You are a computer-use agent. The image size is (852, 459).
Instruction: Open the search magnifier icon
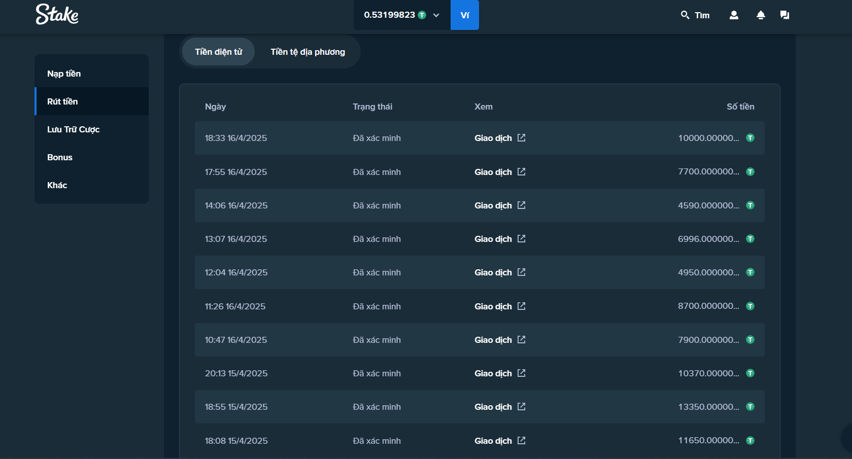click(685, 15)
